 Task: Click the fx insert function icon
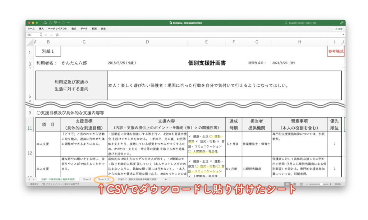[x=57, y=35]
